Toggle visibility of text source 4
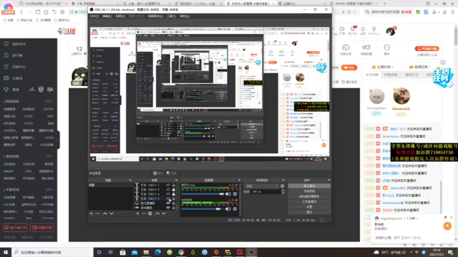 pyautogui.click(x=168, y=194)
